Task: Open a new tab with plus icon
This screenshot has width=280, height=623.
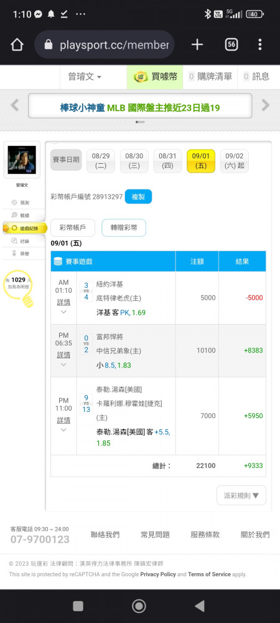Action: click(197, 45)
